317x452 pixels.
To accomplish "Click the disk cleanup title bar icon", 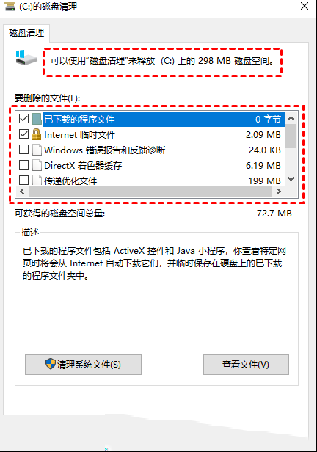I will pos(10,6).
